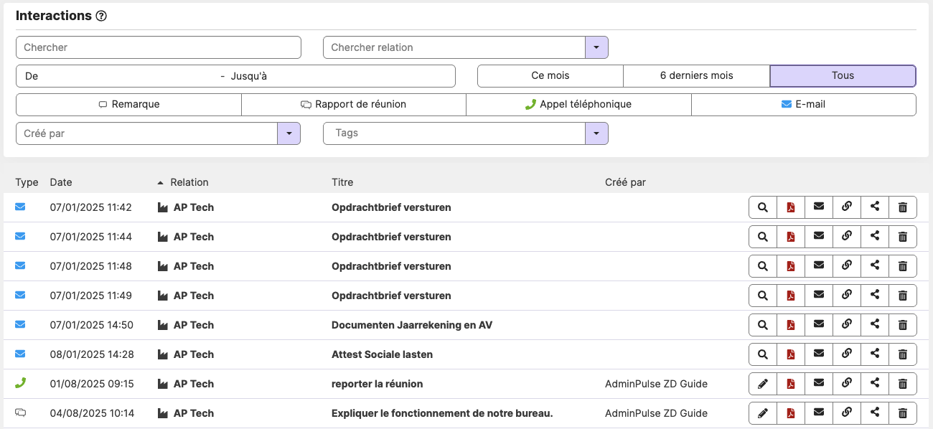Share the 07/01/2025 11:42 interaction
Screen dimensions: 933x429
point(875,207)
